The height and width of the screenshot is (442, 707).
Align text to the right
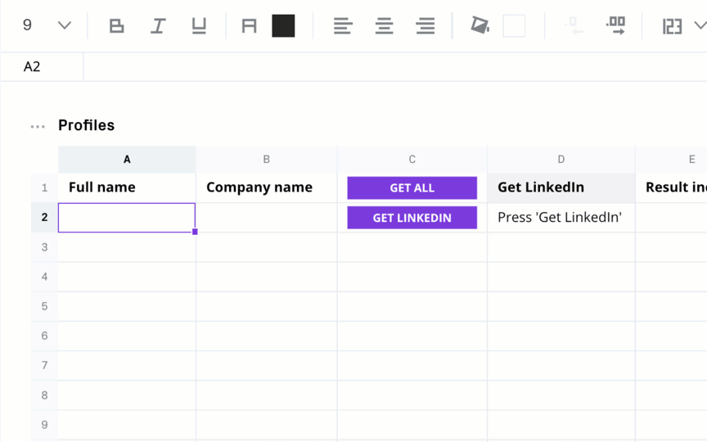click(x=426, y=25)
